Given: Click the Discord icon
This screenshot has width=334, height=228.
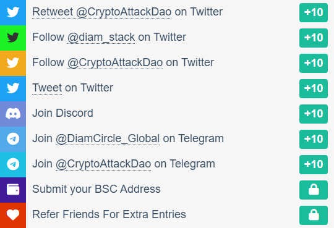Looking at the screenshot, I should pyautogui.click(x=13, y=114).
